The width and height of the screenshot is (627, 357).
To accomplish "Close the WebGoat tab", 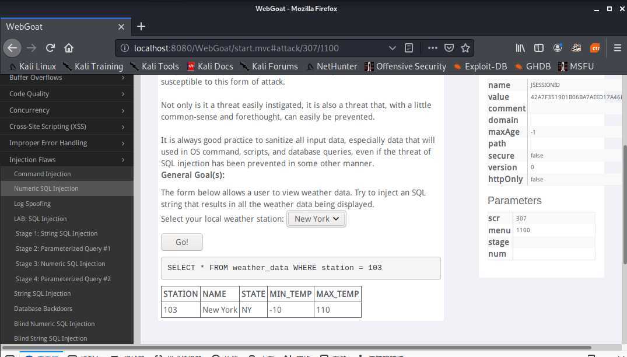I will pyautogui.click(x=121, y=27).
